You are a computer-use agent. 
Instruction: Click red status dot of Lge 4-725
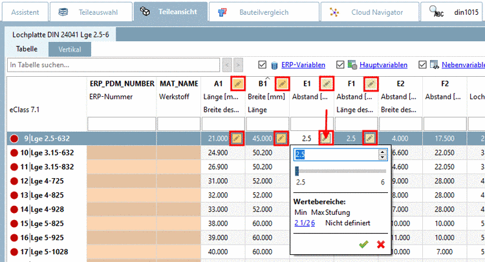point(14,181)
